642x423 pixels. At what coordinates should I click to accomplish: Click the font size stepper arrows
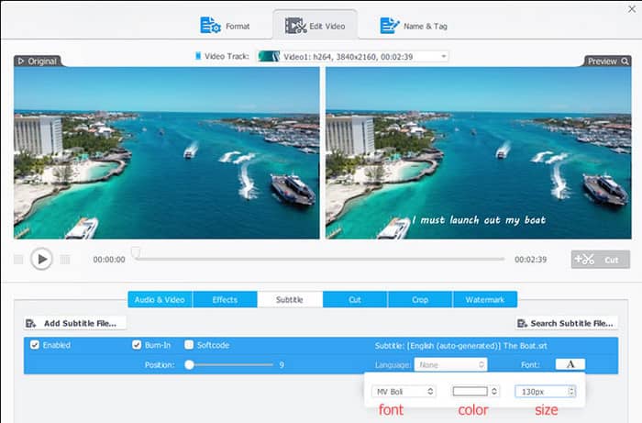point(571,392)
